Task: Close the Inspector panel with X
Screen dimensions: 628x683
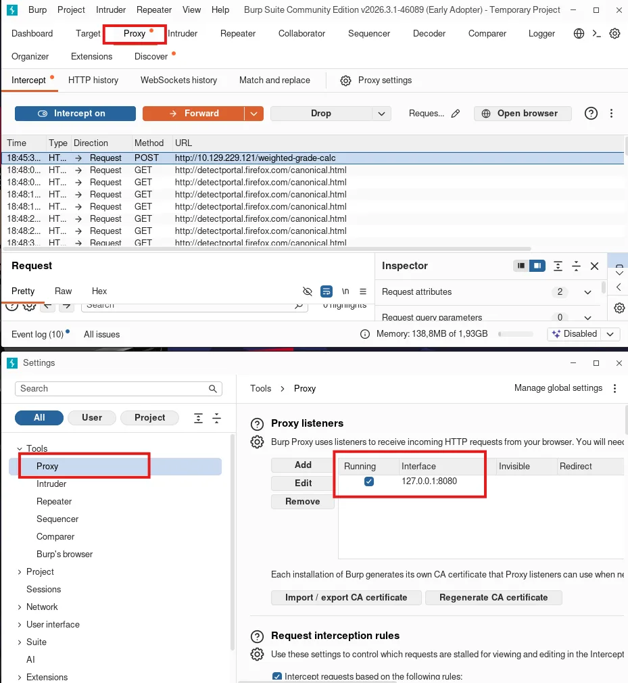Action: (594, 266)
